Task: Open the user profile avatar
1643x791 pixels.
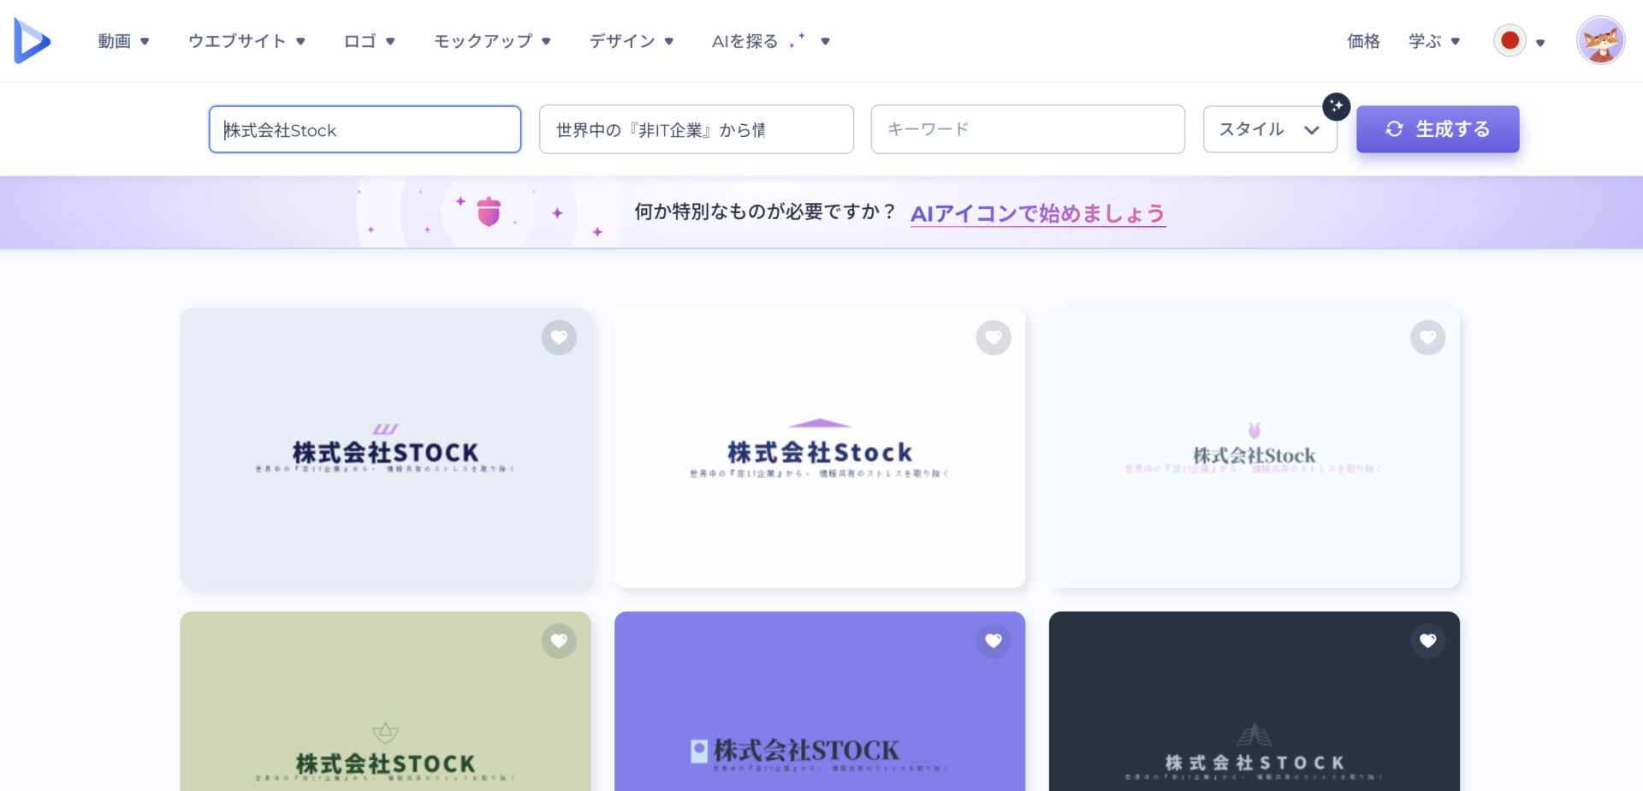Action: click(1600, 40)
